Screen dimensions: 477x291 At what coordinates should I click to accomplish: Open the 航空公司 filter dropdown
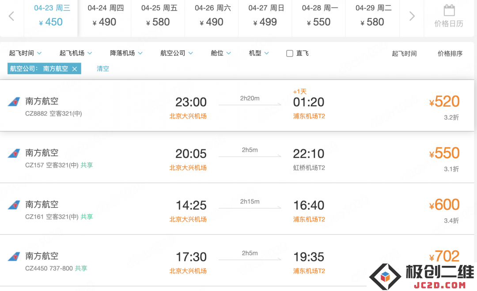click(x=177, y=53)
